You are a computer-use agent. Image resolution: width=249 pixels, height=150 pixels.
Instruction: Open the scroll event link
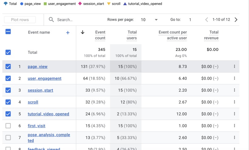[33, 102]
